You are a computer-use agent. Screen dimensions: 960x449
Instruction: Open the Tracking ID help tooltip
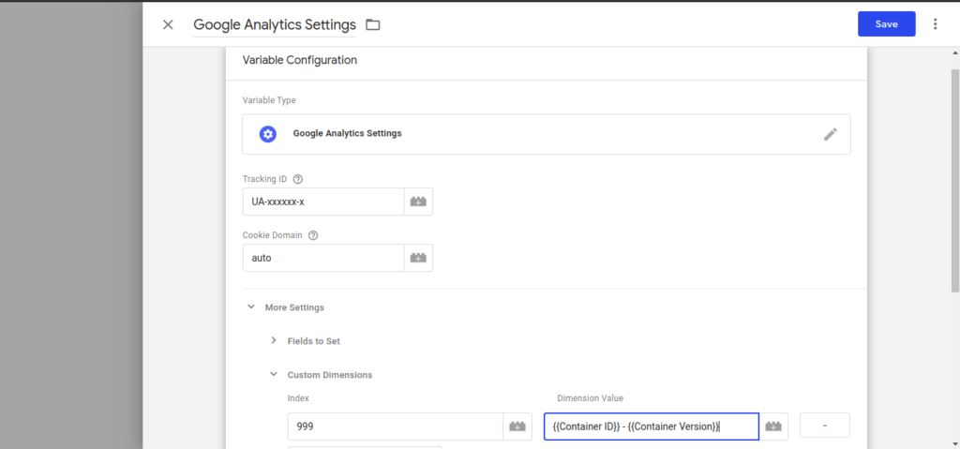tap(298, 179)
